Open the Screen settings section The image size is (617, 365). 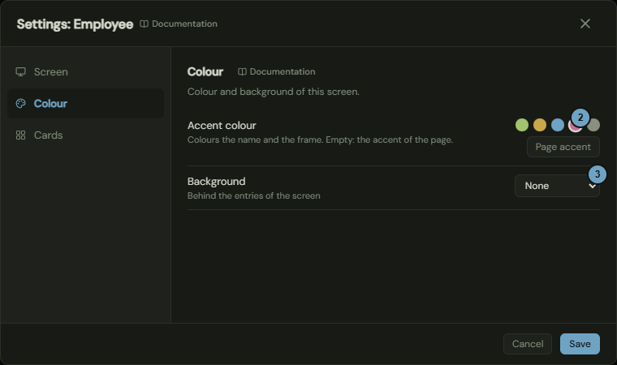pos(85,72)
